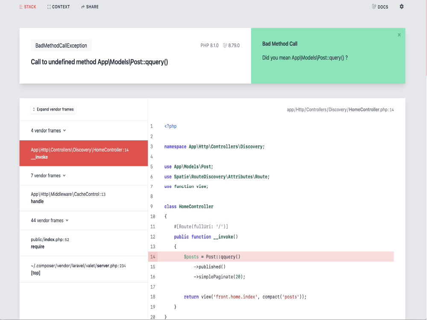The image size is (427, 320).
Task: Click the 'Did you mean' suggestion text
Action: pos(305,58)
